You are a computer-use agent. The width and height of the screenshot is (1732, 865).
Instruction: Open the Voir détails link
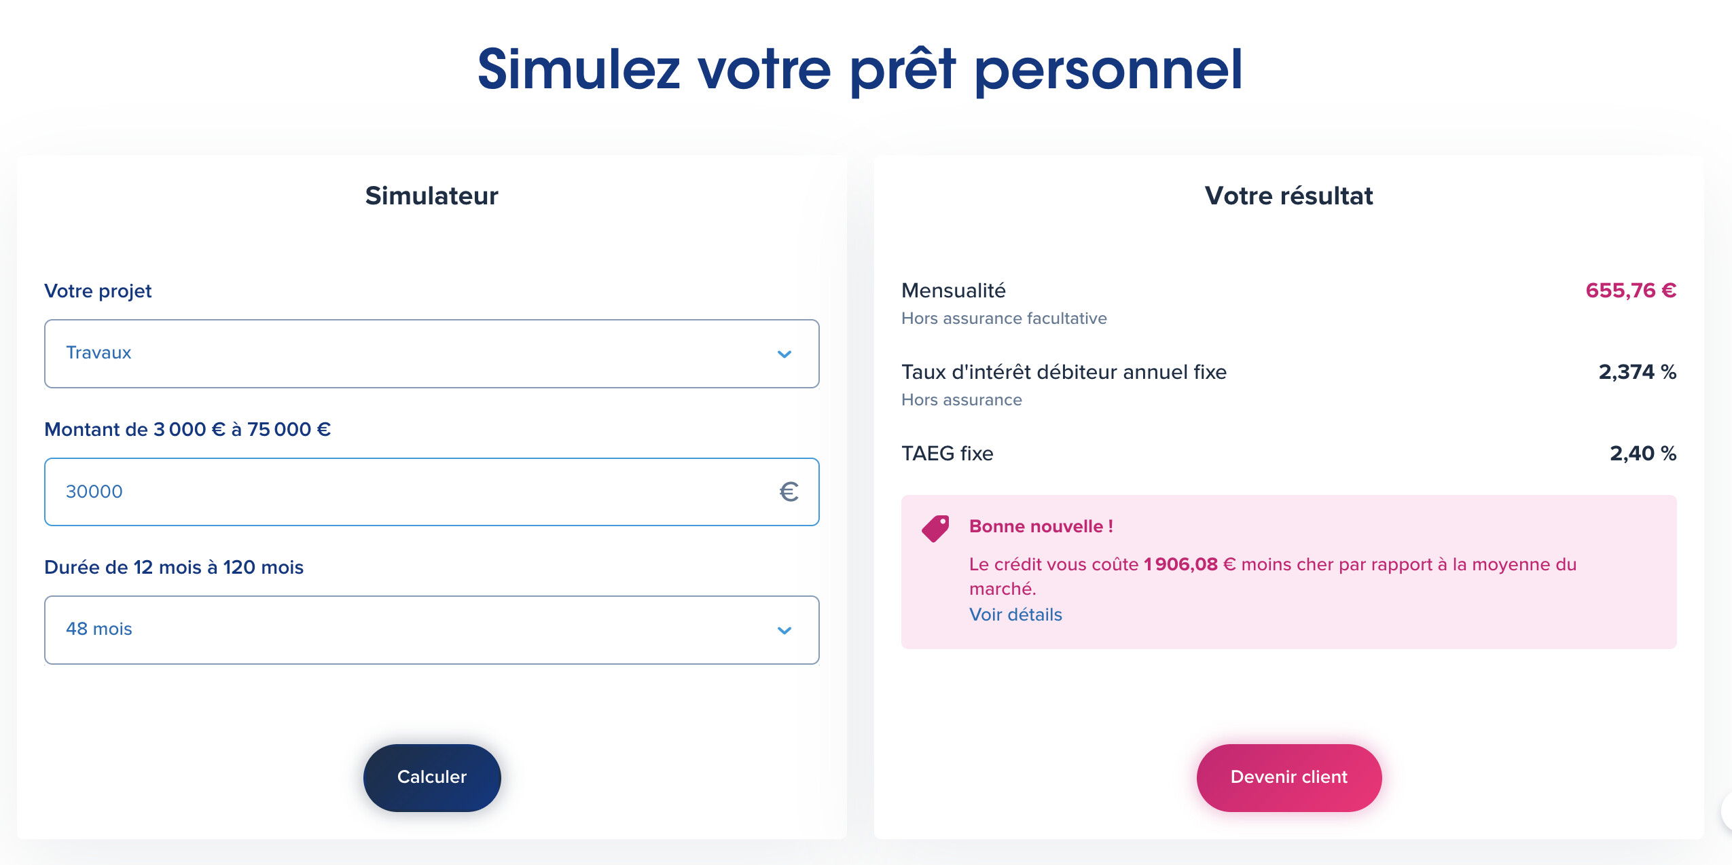pyautogui.click(x=1015, y=614)
